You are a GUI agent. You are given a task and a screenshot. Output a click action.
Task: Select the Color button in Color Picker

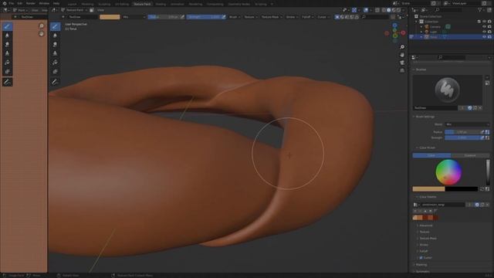[x=431, y=155]
